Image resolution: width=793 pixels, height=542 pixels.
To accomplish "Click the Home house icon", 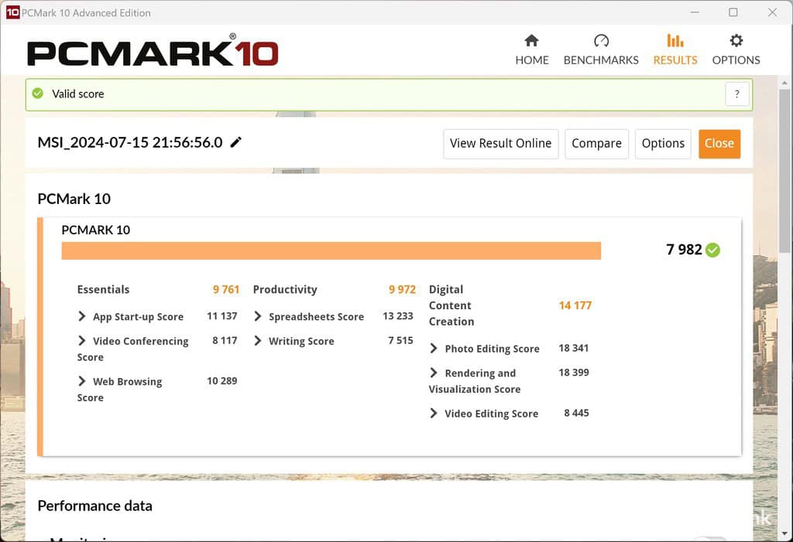I will 531,41.
